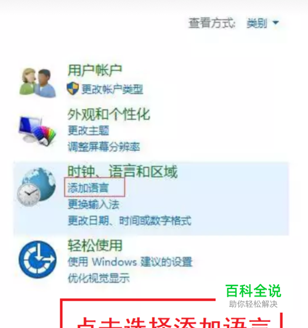Open the blue 轻松使用 icon

38,260
